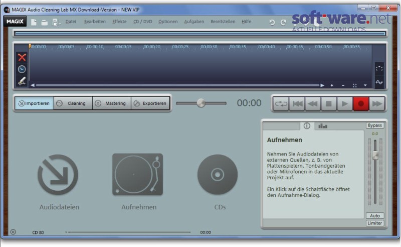This screenshot has width=401, height=247.
Task: Start recording with the red record button
Action: click(361, 104)
